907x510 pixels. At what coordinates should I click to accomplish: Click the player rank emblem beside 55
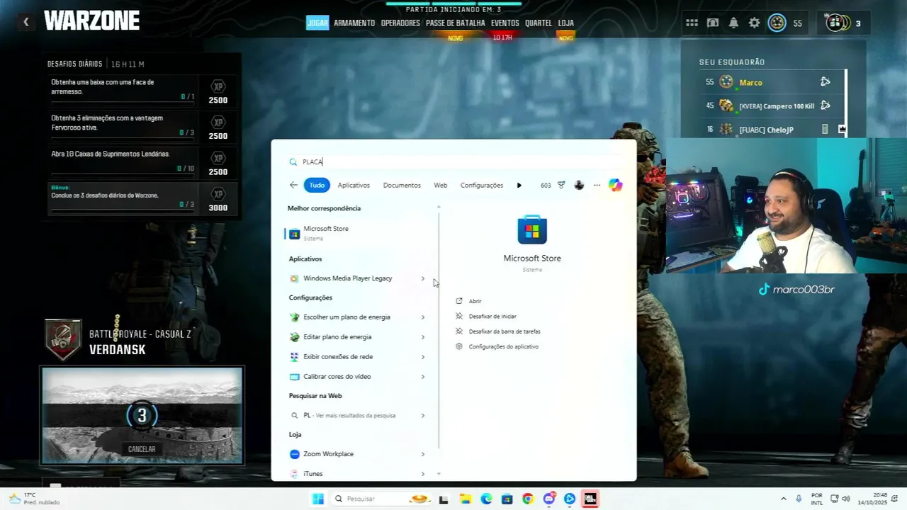(x=777, y=23)
